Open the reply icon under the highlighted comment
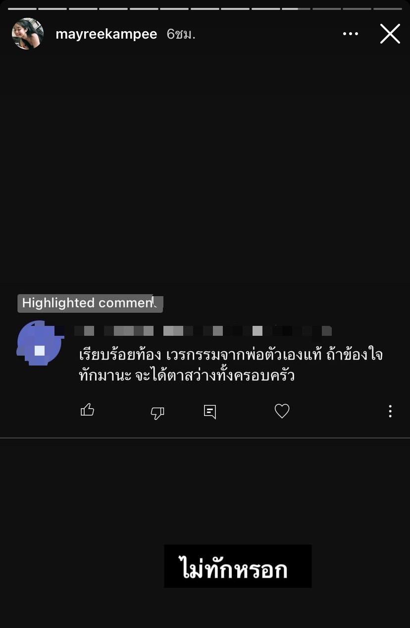The width and height of the screenshot is (410, 628). [x=210, y=412]
